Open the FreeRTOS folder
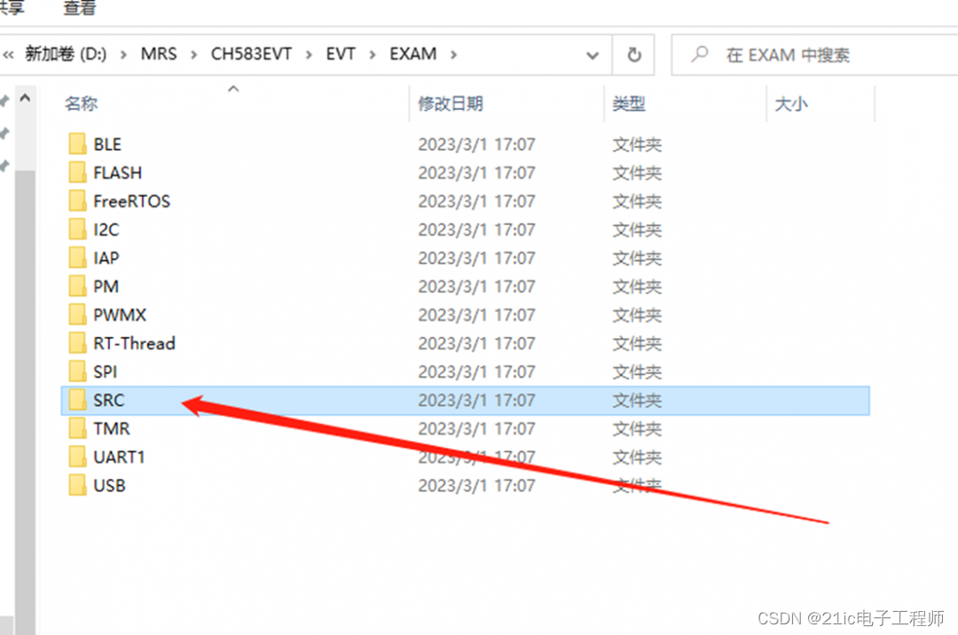The width and height of the screenshot is (958, 635). [130, 200]
